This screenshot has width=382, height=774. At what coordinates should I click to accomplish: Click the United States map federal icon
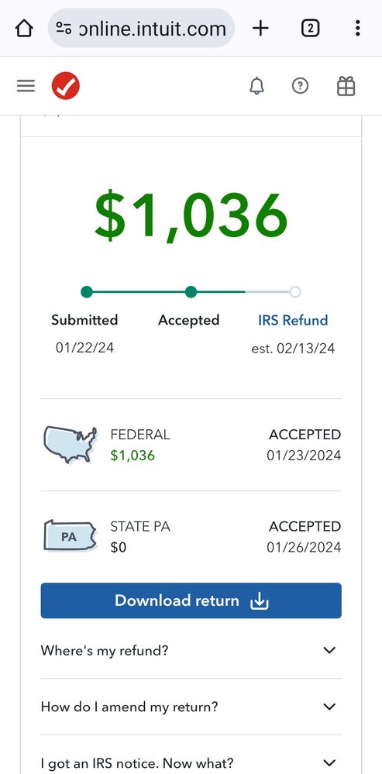point(70,445)
